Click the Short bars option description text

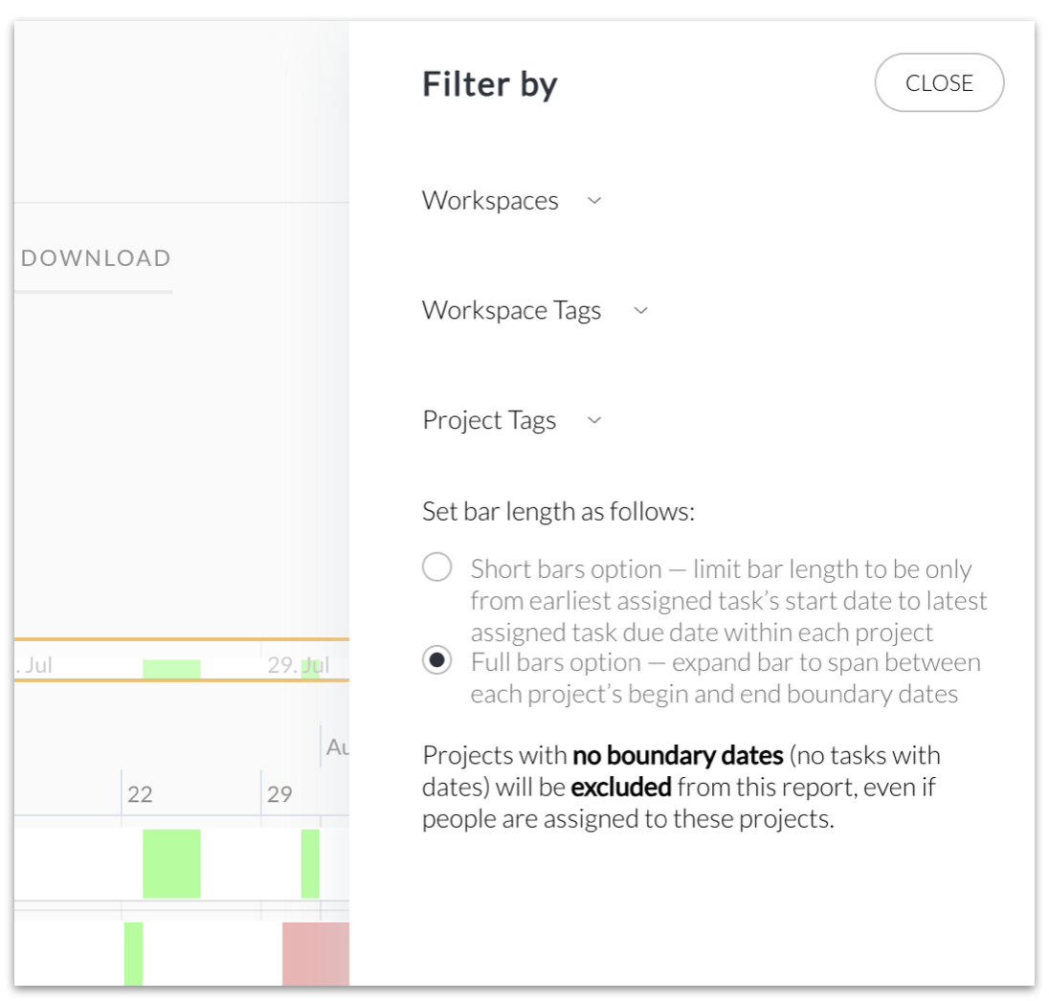[x=727, y=601]
